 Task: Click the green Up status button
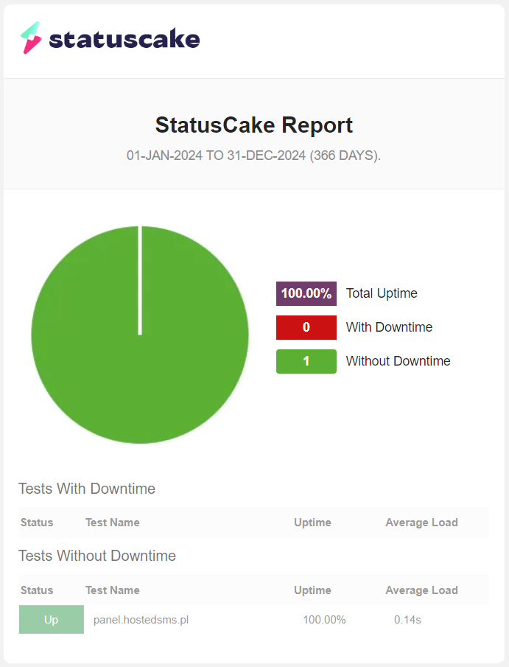pyautogui.click(x=51, y=620)
